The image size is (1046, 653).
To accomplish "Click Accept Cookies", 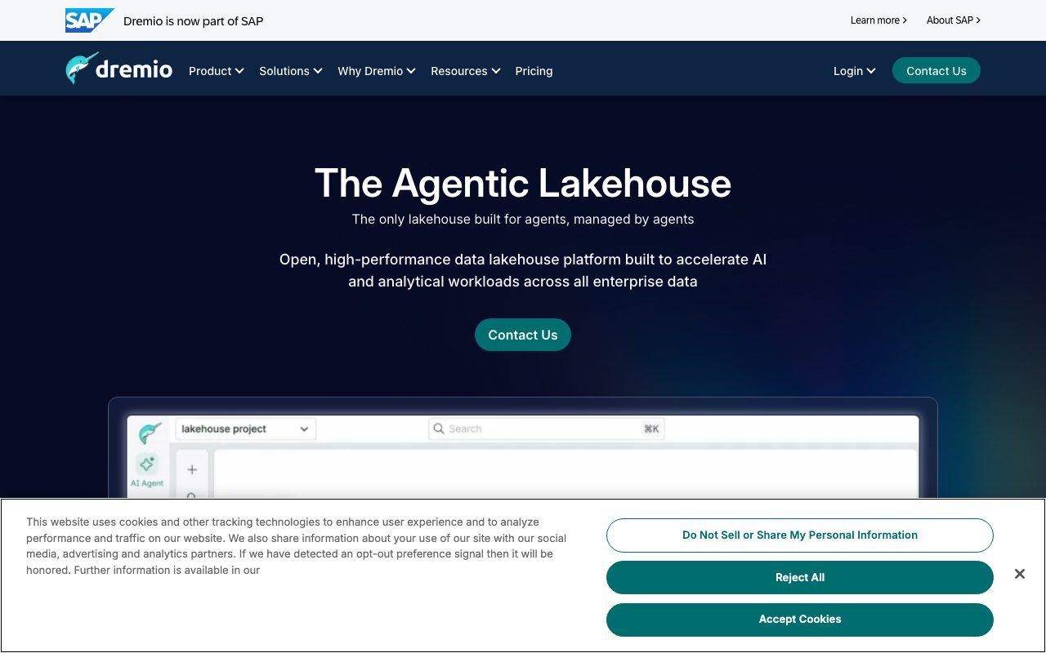I will 800,620.
